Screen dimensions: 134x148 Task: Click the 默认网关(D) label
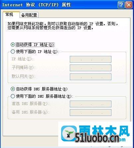point(23,76)
